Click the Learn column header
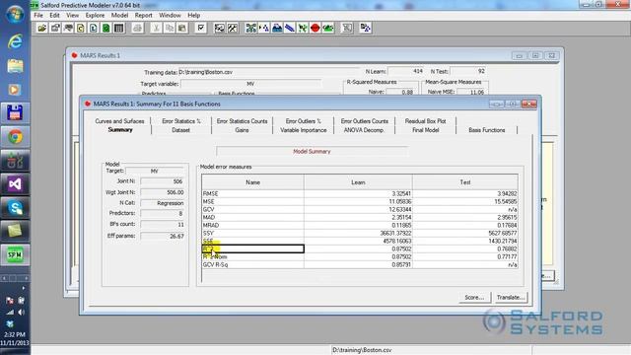631x355 pixels. point(358,182)
